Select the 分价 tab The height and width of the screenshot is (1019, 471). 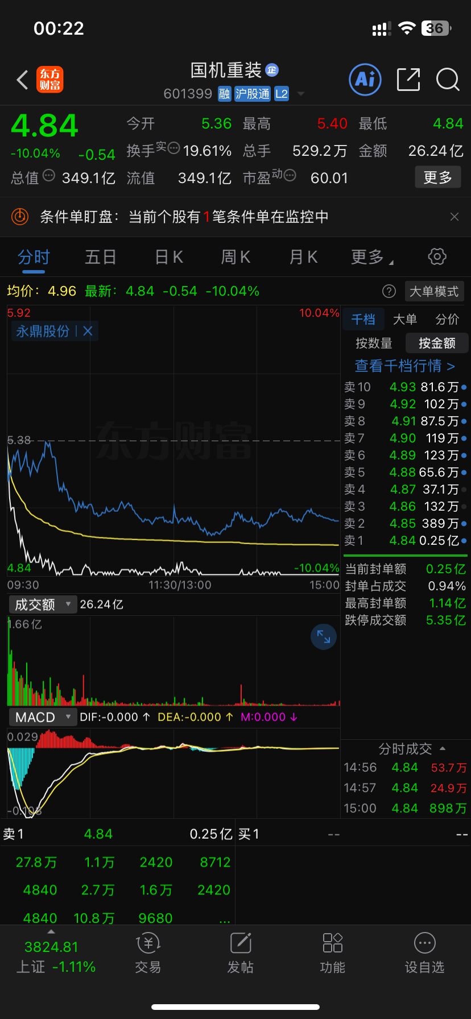coord(447,320)
